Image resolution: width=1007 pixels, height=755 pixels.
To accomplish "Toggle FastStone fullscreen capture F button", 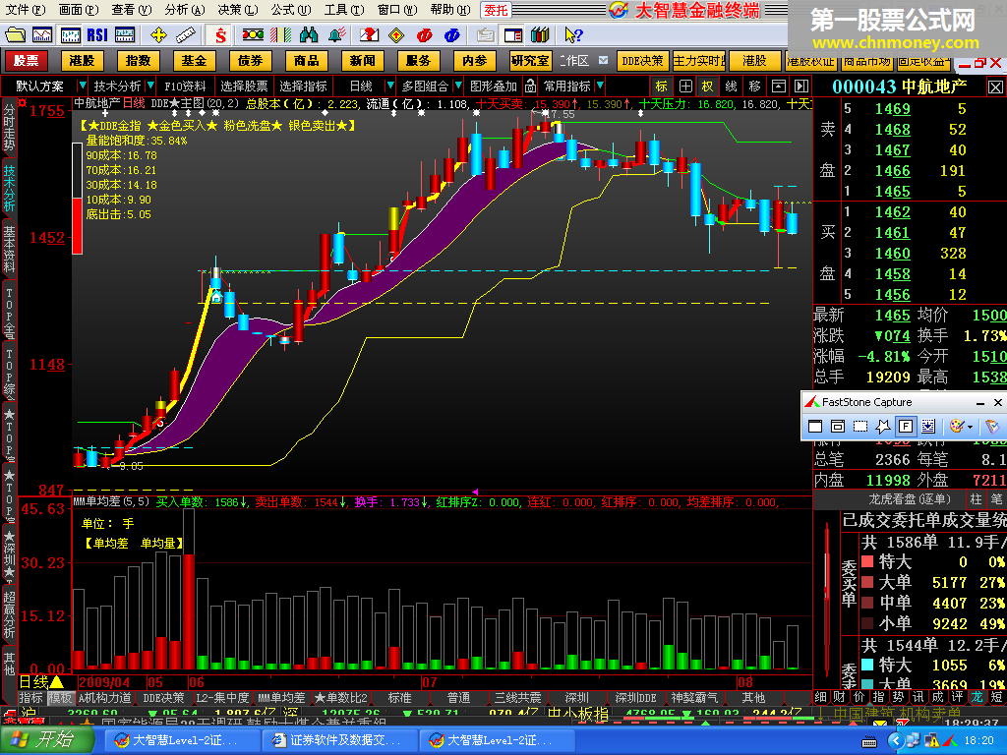I will coord(905,426).
